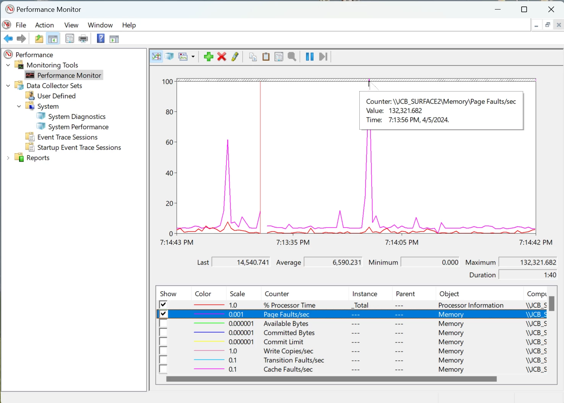Image resolution: width=564 pixels, height=403 pixels.
Task: Select the Performance root node
Action: click(34, 55)
